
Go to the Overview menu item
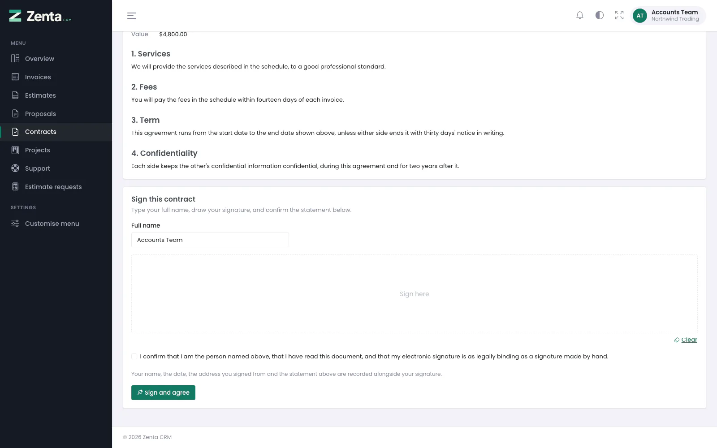56,59
